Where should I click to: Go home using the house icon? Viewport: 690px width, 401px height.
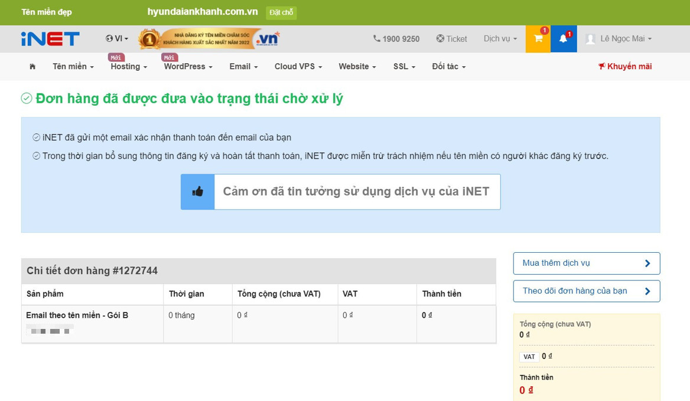point(32,66)
